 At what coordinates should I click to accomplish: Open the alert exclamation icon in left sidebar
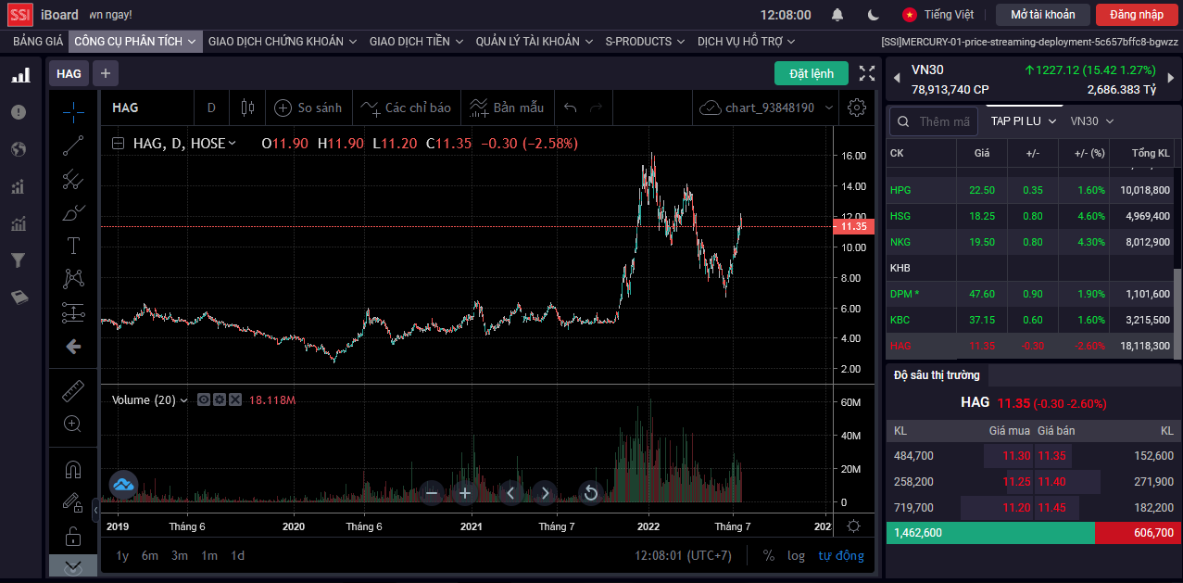point(19,112)
